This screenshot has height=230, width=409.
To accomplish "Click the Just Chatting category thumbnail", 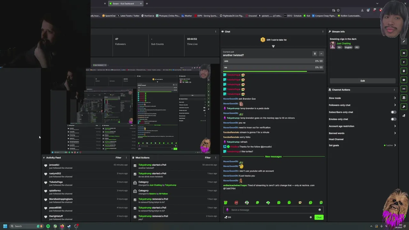I will [333, 45].
